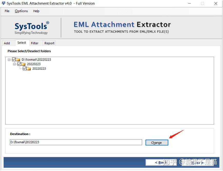This screenshot has height=171, width=223.
Task: Click the folder icon of the nested 20220223 folder
Action: pyautogui.click(x=29, y=68)
